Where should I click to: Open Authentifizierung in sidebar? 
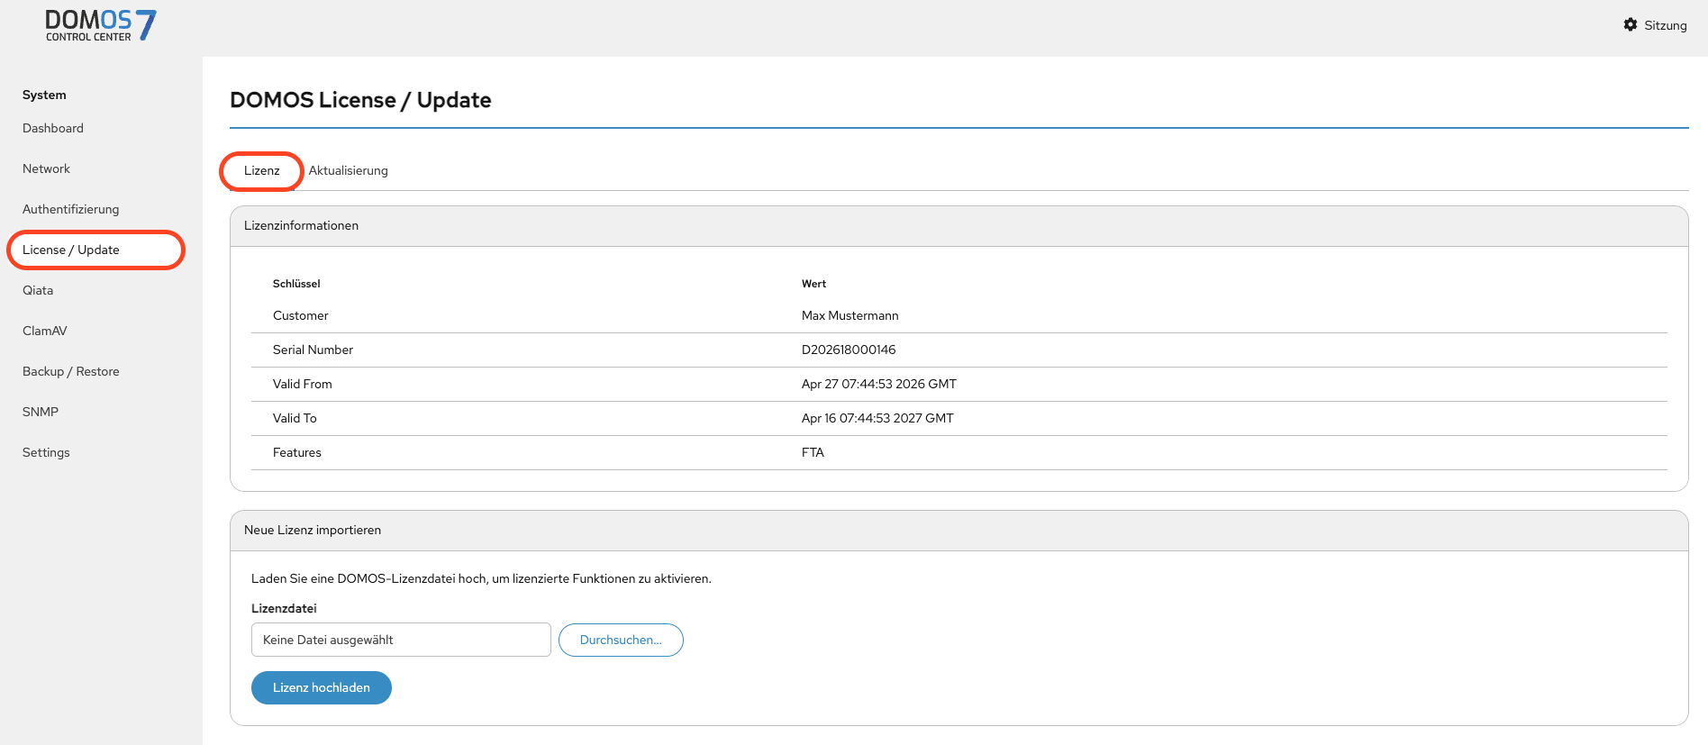(x=70, y=209)
